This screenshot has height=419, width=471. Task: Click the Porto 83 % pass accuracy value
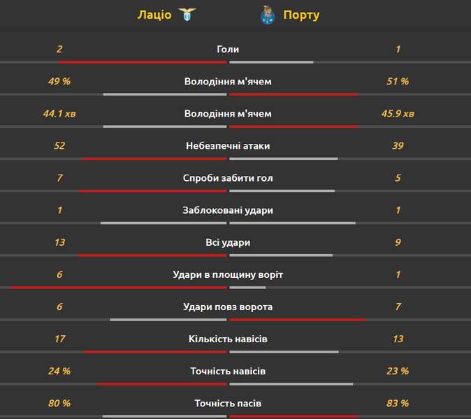click(x=398, y=404)
